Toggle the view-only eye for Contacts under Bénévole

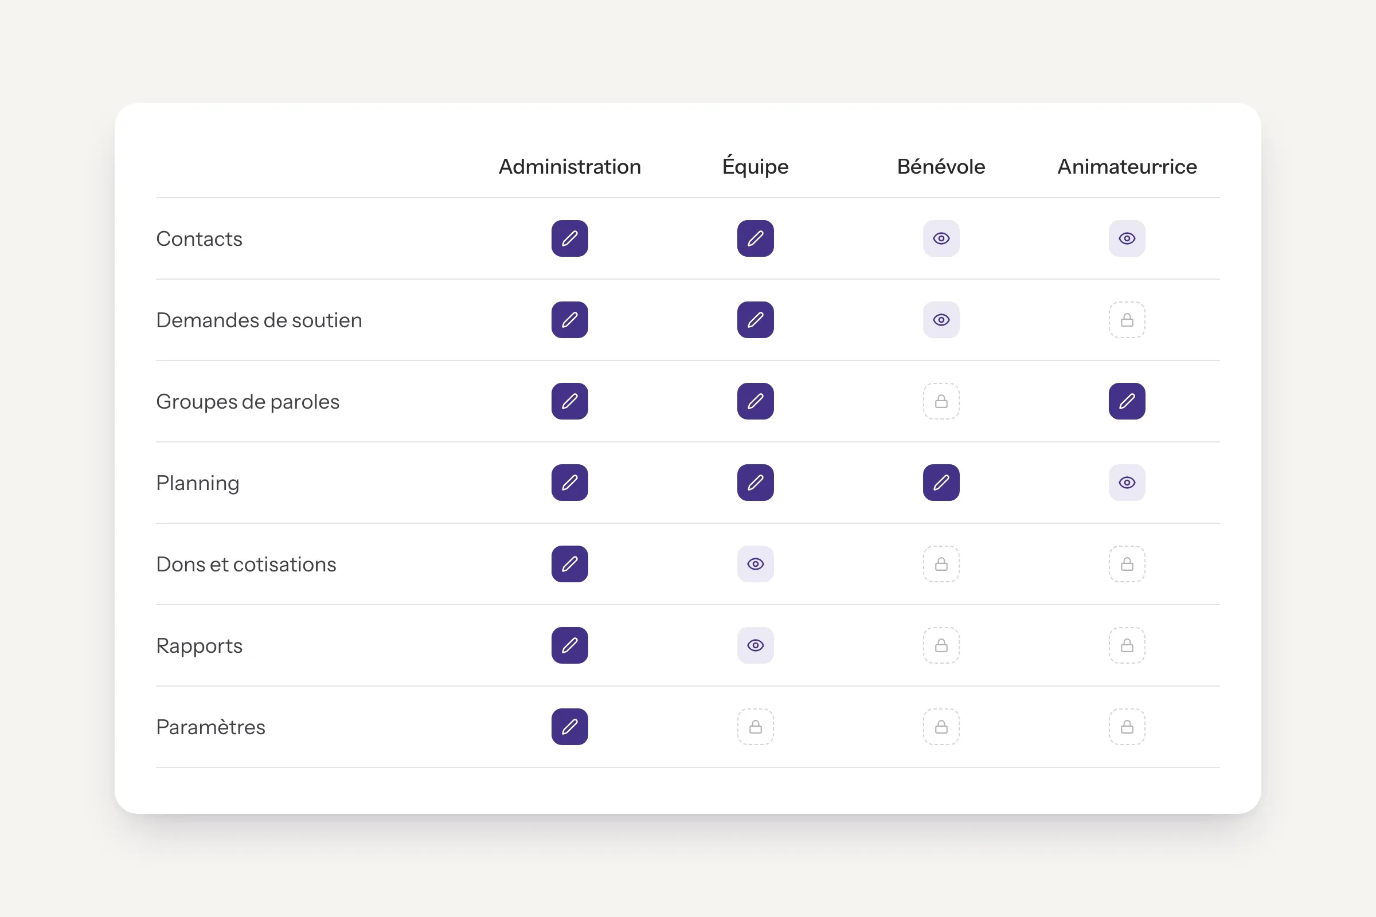(941, 238)
